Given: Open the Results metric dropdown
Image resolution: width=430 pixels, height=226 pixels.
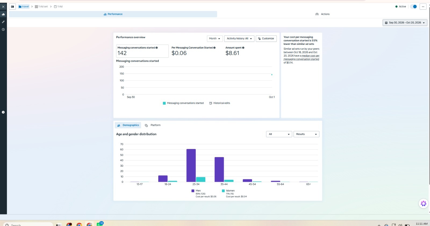Looking at the screenshot, I should tap(306, 134).
